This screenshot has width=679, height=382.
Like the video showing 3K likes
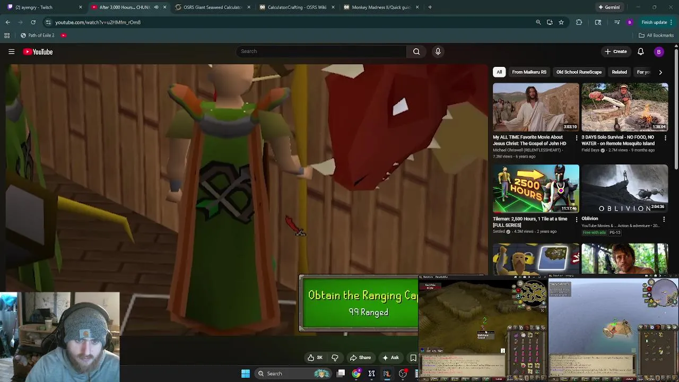(x=315, y=358)
